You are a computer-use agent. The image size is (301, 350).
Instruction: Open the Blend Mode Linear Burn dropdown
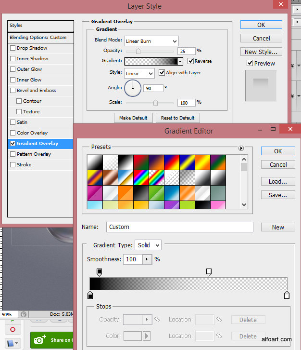(151, 41)
